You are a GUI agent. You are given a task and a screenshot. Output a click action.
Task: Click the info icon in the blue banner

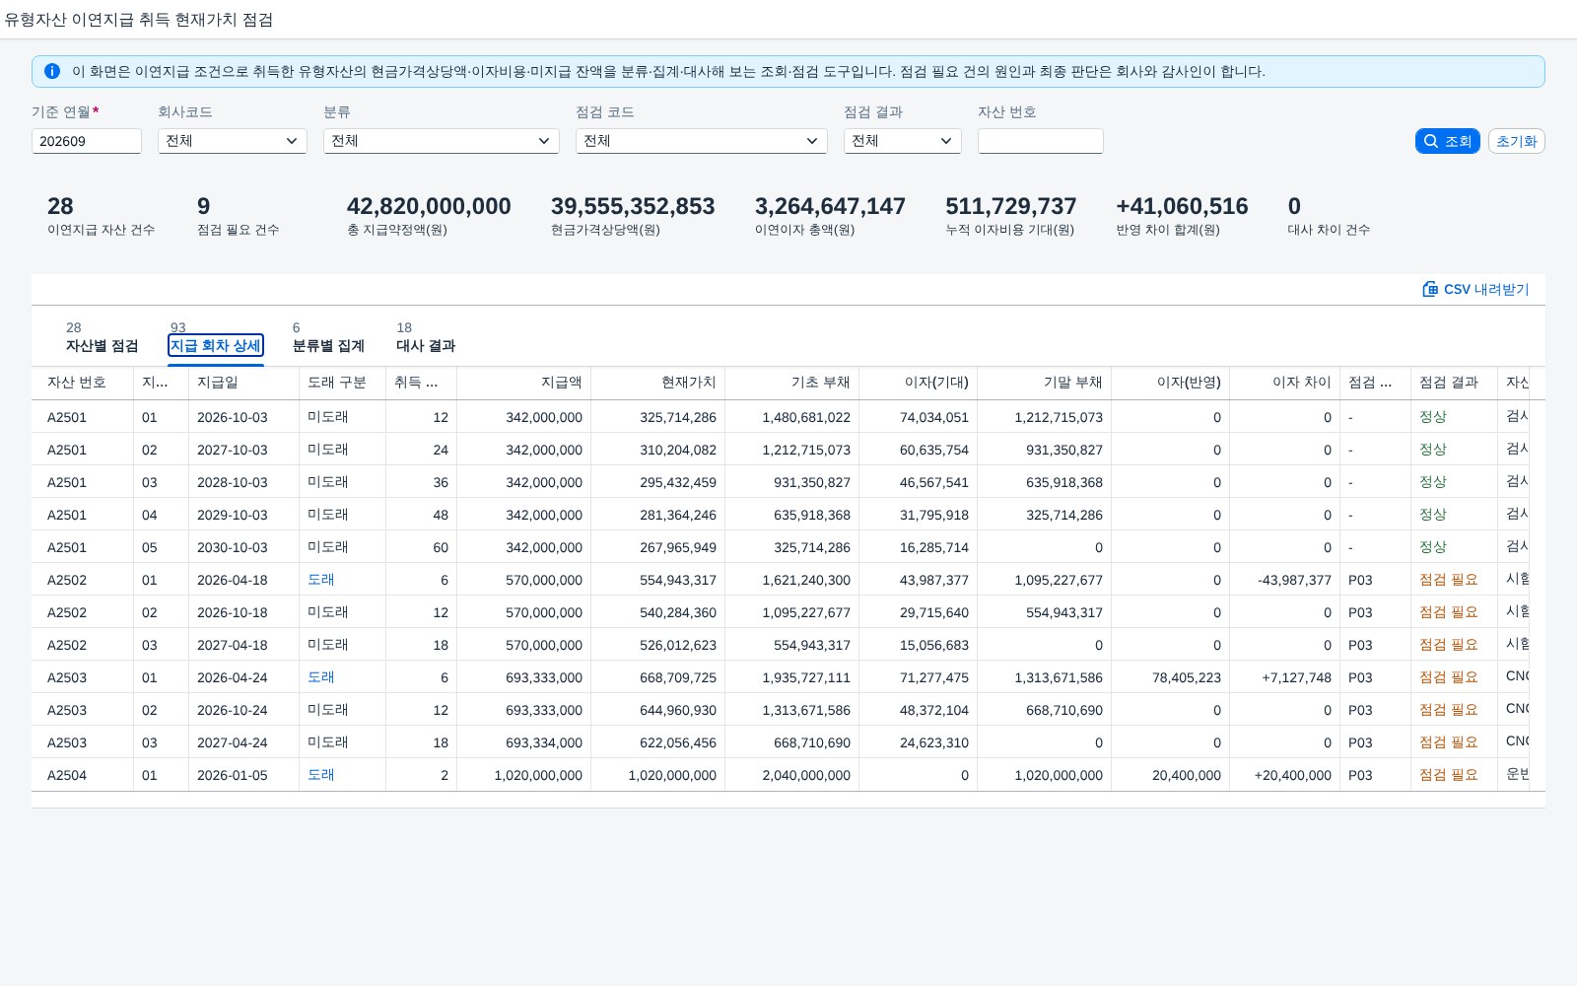52,71
